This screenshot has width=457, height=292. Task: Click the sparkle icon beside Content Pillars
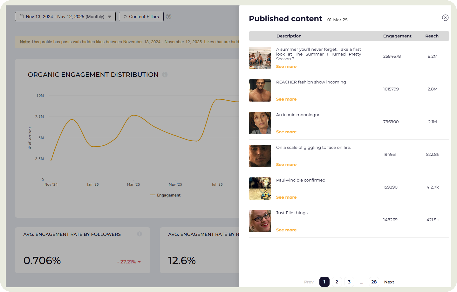(x=126, y=17)
